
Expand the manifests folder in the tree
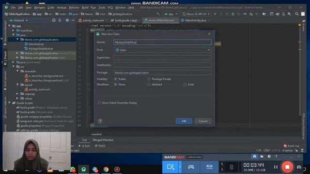coord(13,30)
